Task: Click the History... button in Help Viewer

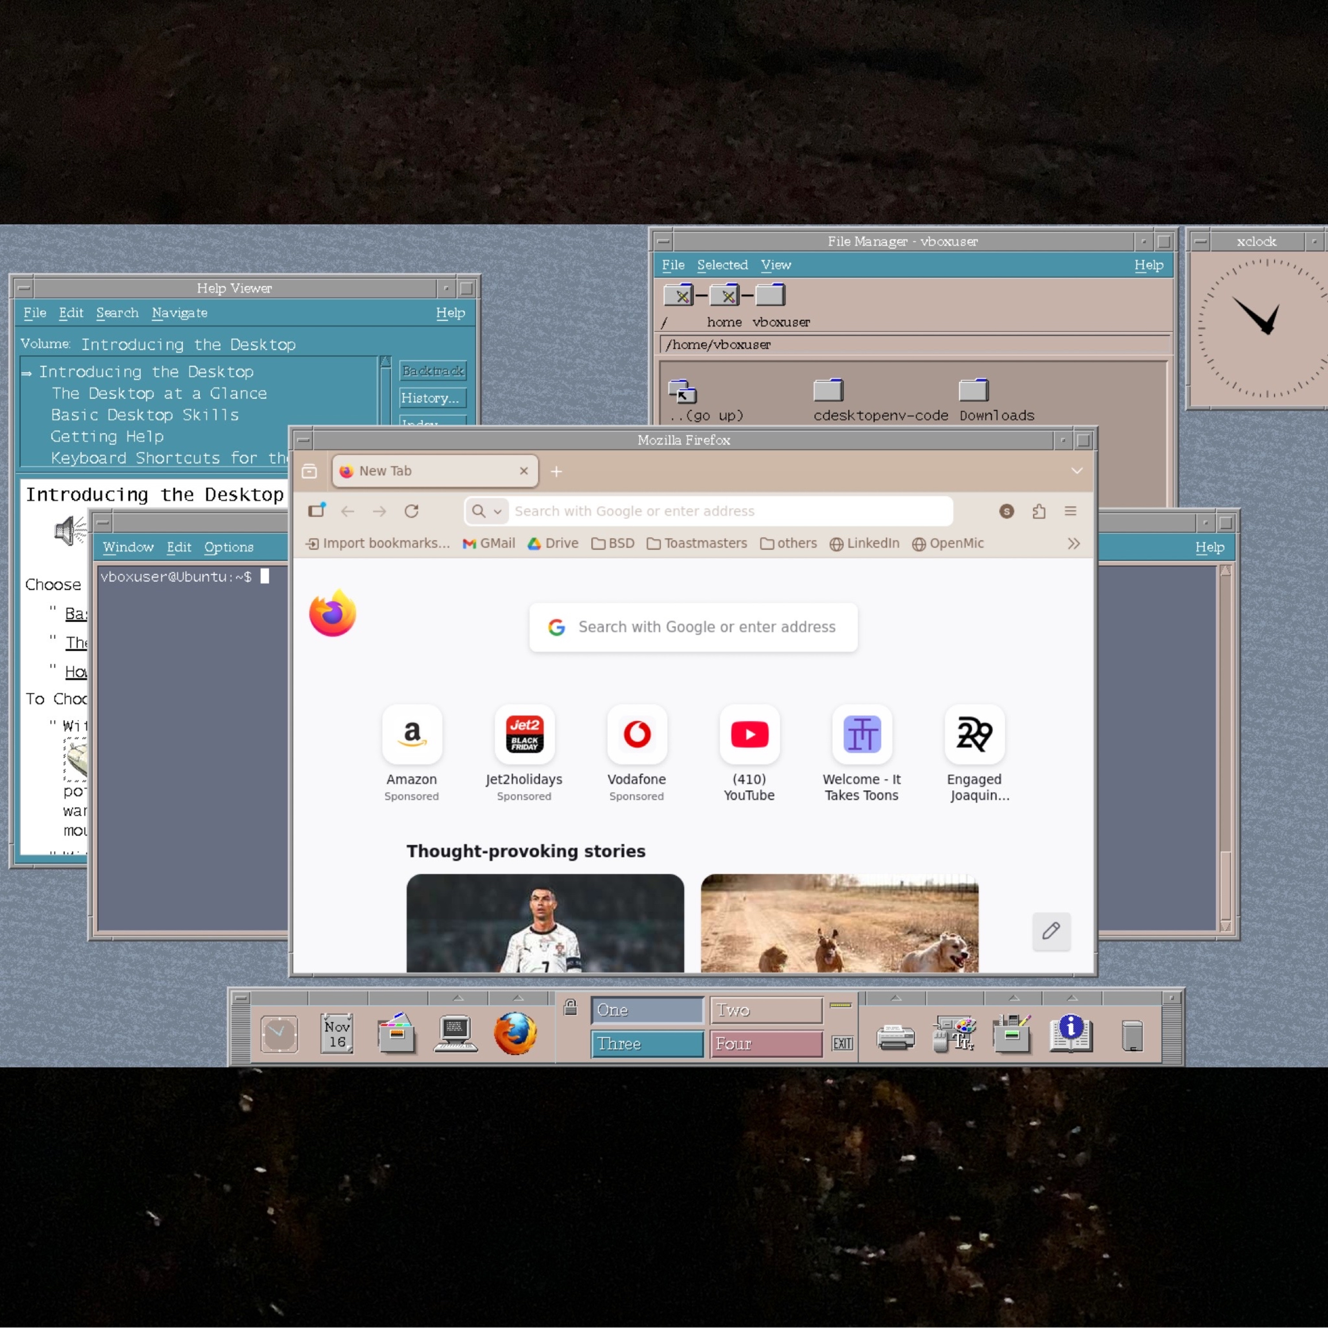Action: click(x=432, y=398)
